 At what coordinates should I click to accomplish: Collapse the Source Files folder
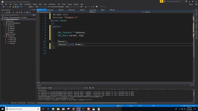click(4, 36)
